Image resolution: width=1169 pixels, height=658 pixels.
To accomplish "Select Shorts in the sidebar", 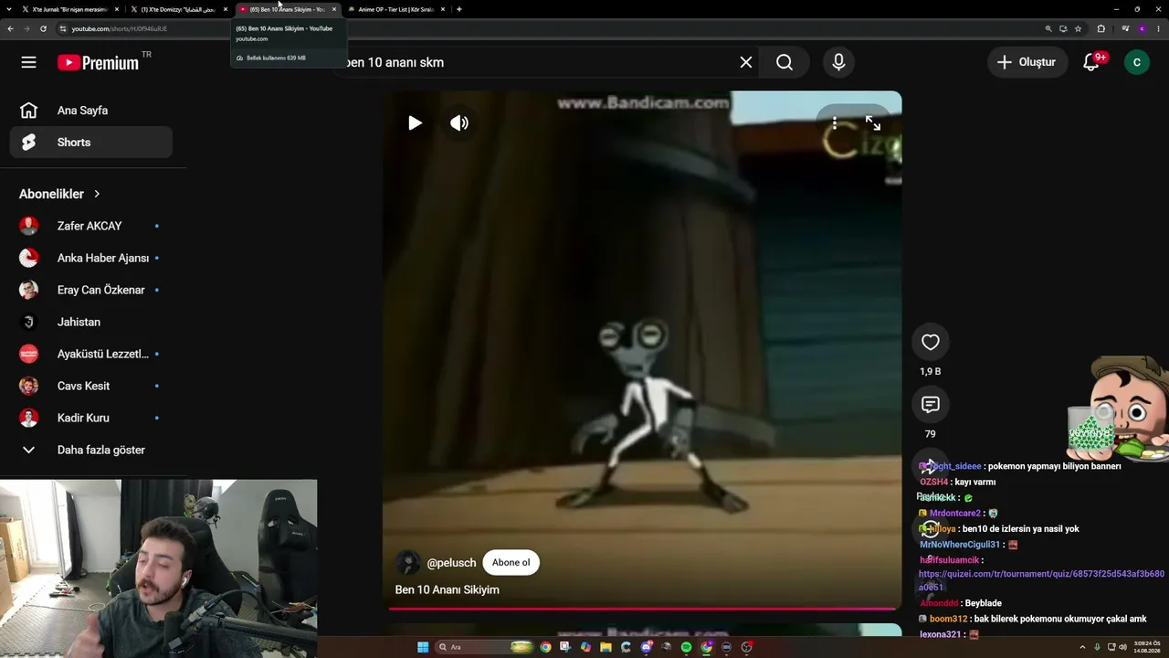I will tap(90, 143).
